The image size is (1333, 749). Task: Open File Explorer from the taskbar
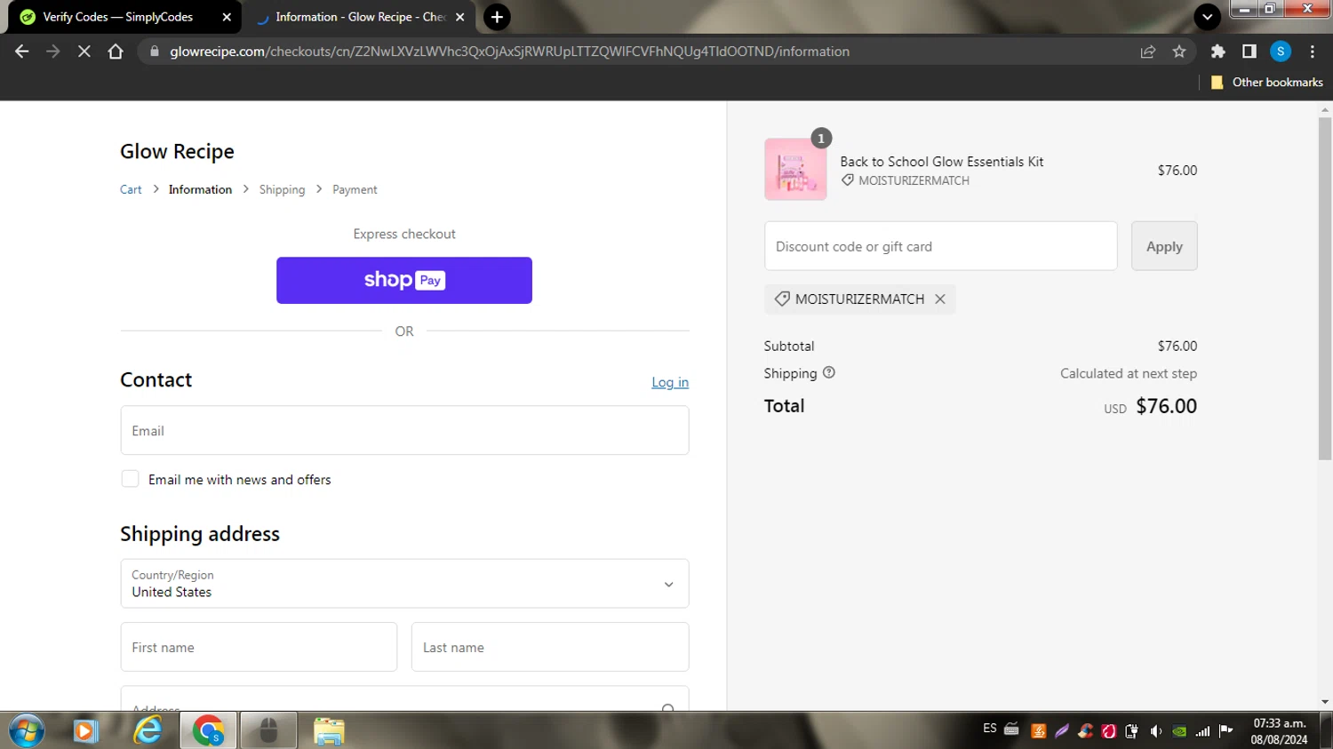tap(329, 730)
